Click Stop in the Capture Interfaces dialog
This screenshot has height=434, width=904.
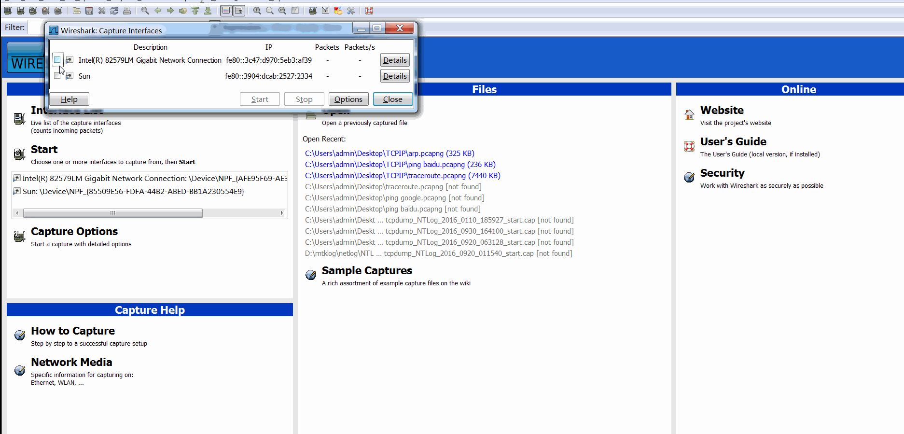[304, 99]
